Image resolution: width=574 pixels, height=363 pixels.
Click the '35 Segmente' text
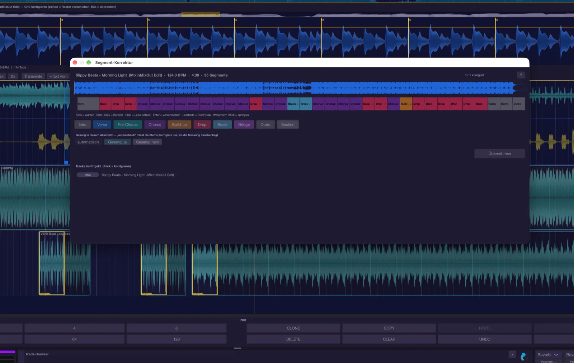(x=216, y=75)
